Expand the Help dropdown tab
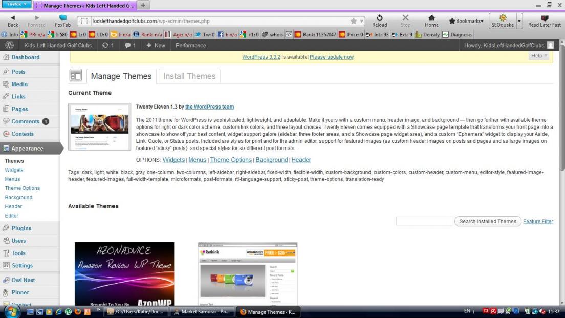Viewport: 565px width, 318px height. tap(539, 56)
